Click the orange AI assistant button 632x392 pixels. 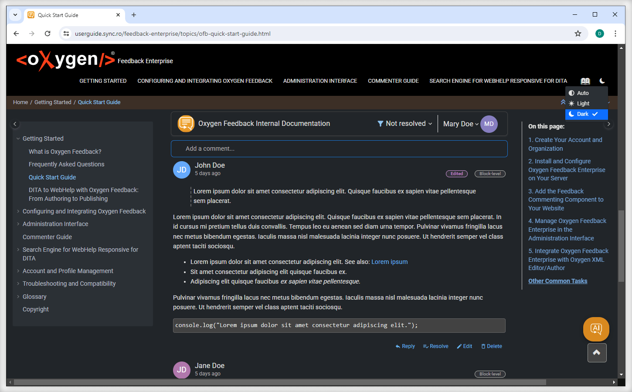(596, 329)
